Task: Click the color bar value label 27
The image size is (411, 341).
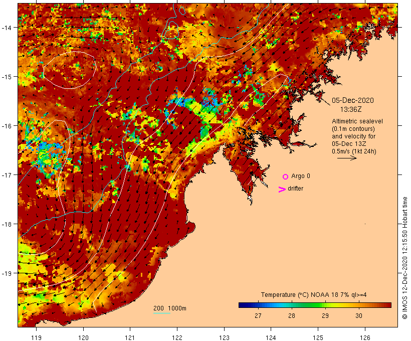Action: click(x=258, y=315)
